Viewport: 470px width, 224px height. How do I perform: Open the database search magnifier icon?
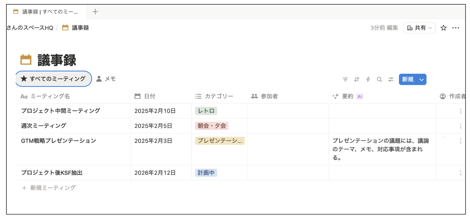click(379, 79)
